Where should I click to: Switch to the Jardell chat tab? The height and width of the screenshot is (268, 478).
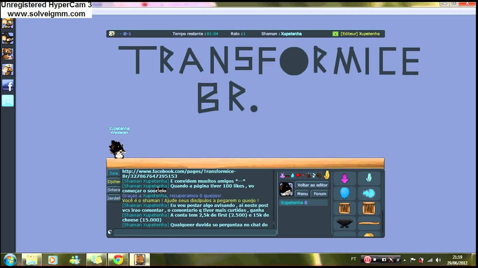[x=114, y=198]
